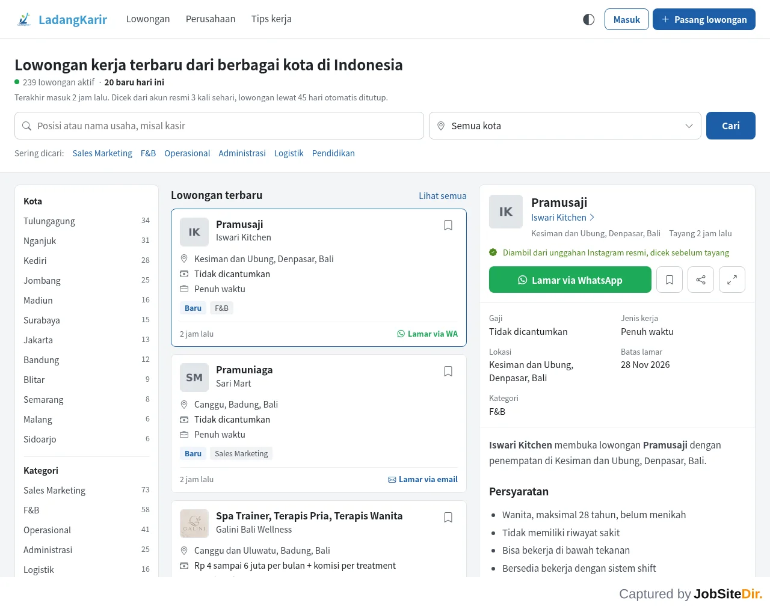This screenshot has width=770, height=612.
Task: Click the Masuk login button
Action: 627,19
